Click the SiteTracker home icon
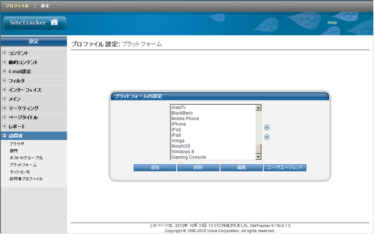This screenshot has width=374, height=234. [x=54, y=22]
